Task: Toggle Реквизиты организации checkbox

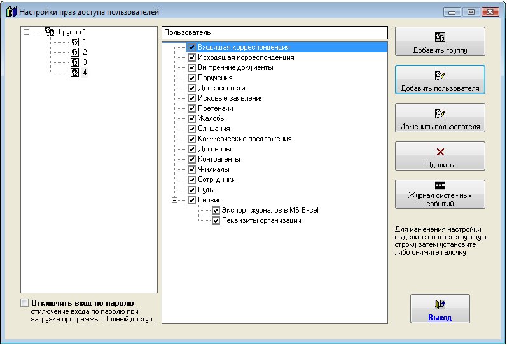Action: point(216,221)
